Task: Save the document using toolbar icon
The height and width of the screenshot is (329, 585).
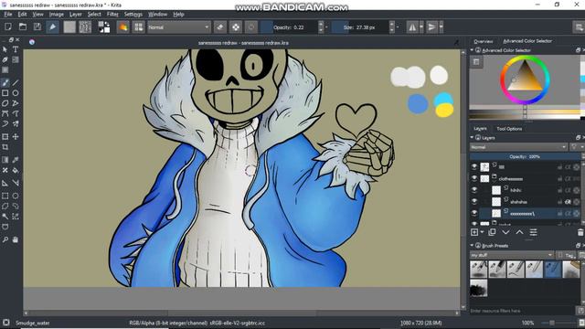Action: 37,27
